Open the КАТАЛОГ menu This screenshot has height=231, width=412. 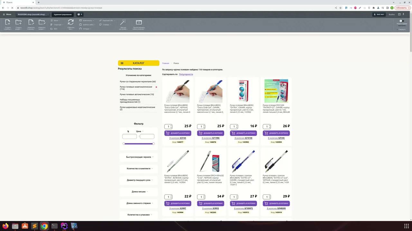coord(138,63)
